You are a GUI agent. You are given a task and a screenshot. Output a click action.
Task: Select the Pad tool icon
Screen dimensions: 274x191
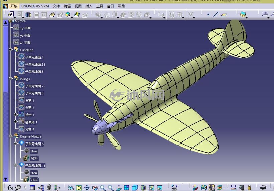click(11, 14)
